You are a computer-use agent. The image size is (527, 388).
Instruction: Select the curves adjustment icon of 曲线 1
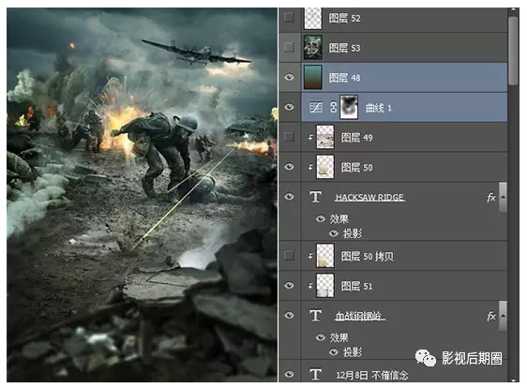click(x=315, y=107)
